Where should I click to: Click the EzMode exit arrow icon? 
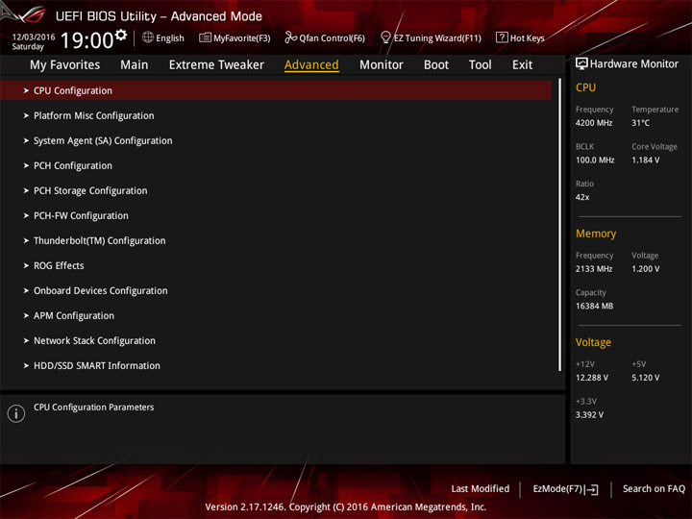[x=592, y=489]
